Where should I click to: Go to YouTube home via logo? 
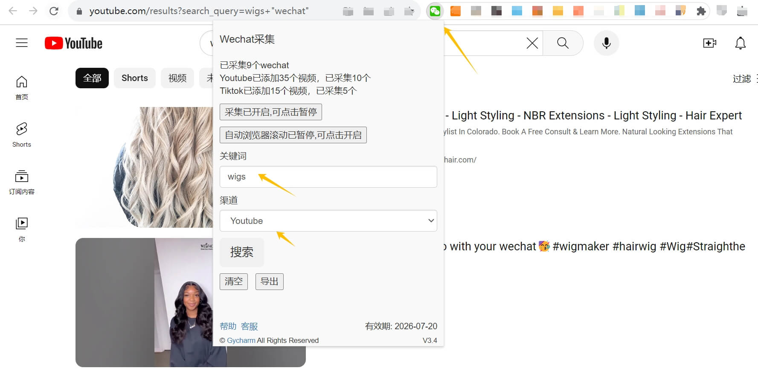(x=73, y=43)
